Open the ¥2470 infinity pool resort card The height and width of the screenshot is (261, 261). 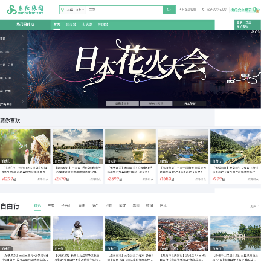[78, 156]
